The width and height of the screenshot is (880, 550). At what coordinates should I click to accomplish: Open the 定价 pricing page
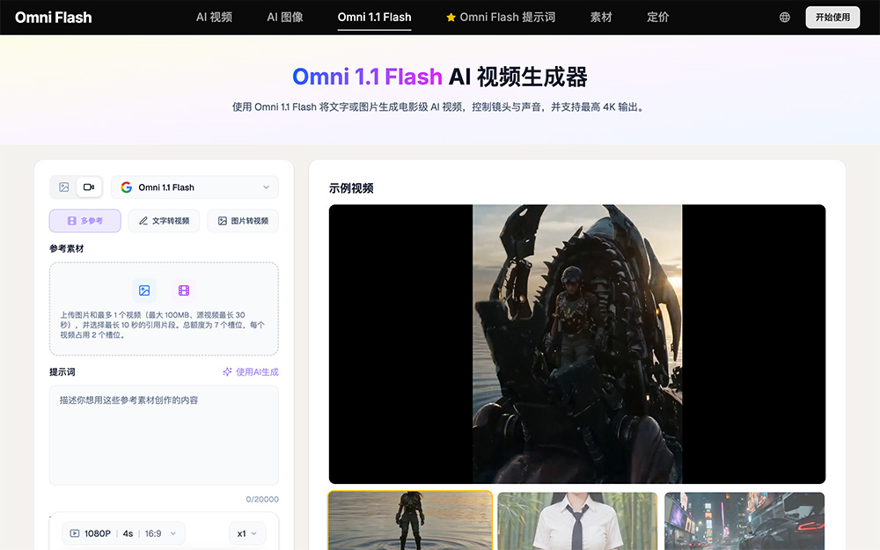(x=657, y=18)
